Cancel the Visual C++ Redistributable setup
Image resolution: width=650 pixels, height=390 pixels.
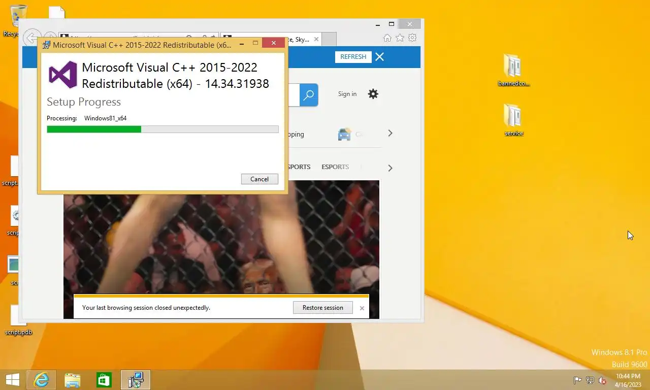[259, 179]
